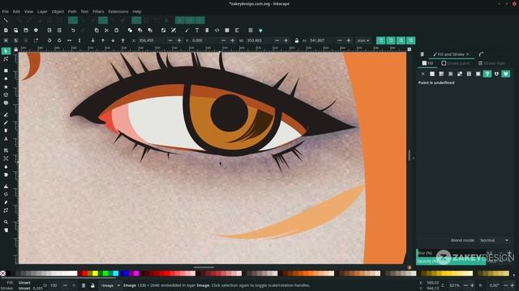Open the Extensions menu
This screenshot has width=519, height=291.
(x=118, y=11)
